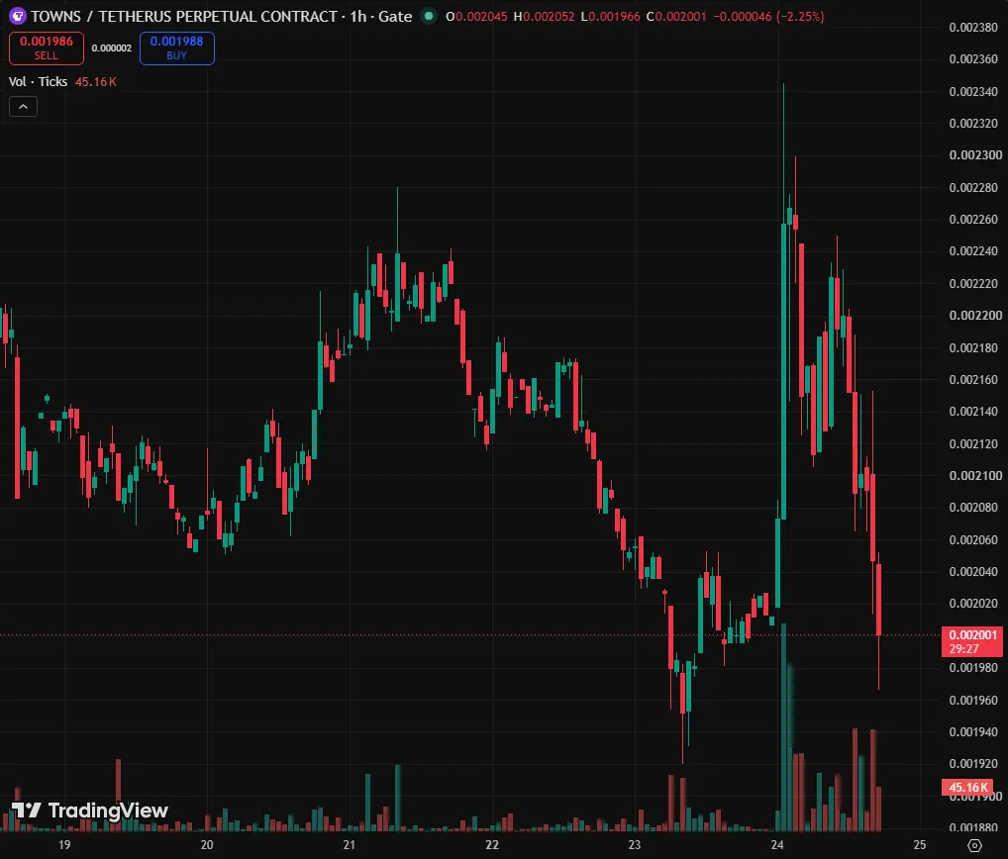Click the 0.002100 price axis label
Screen dimensions: 1008x859
975,475
